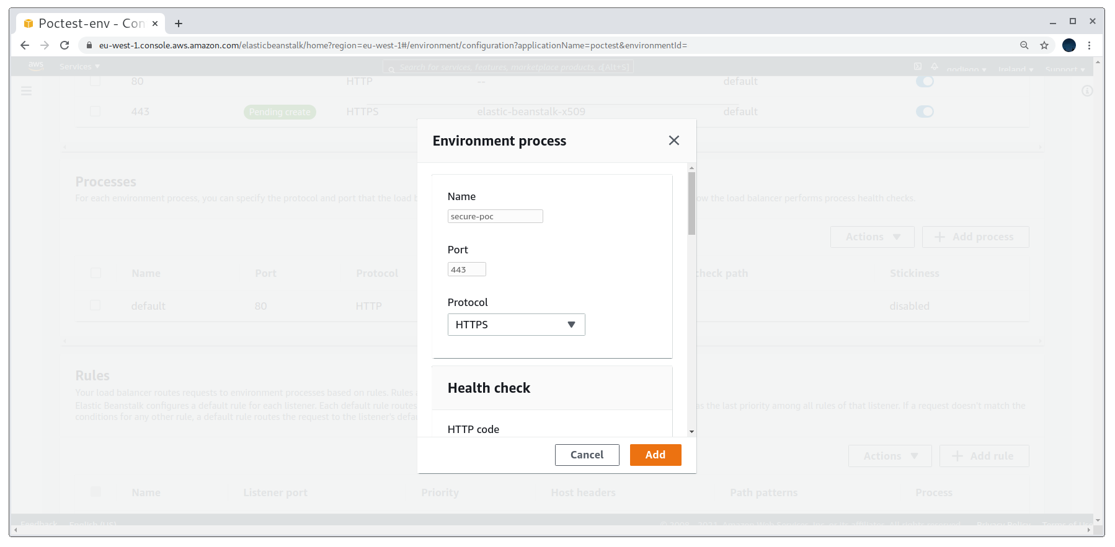Image resolution: width=1115 pixels, height=547 pixels.
Task: Cancel the Environment process dialog
Action: pyautogui.click(x=587, y=455)
